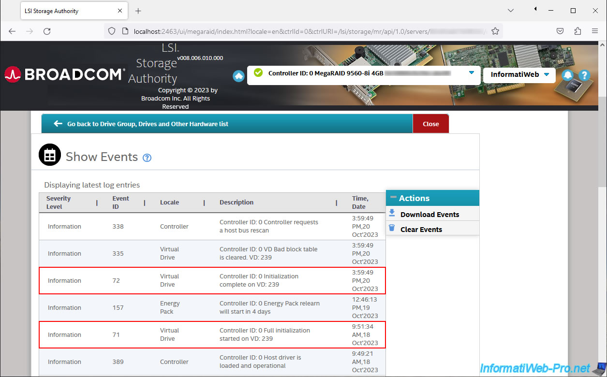Click Clear Events in Actions
This screenshot has width=607, height=377.
(x=421, y=230)
